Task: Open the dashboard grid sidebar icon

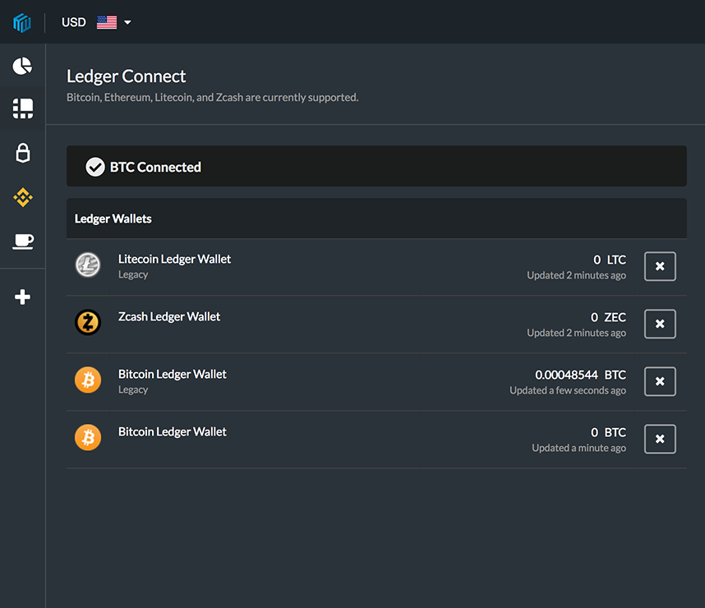Action: [x=22, y=109]
